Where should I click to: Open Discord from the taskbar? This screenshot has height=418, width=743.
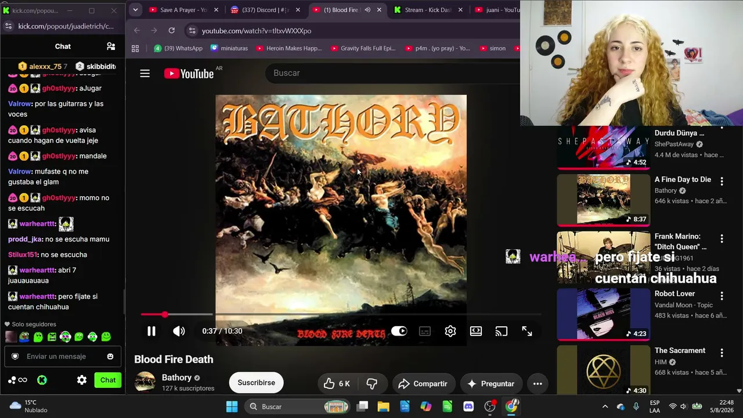468,406
